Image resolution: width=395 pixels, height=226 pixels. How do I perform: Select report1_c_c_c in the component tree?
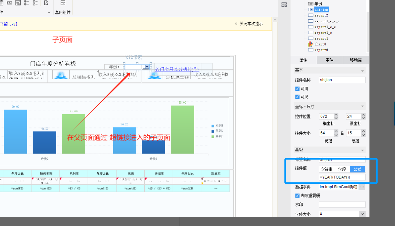pos(327,21)
